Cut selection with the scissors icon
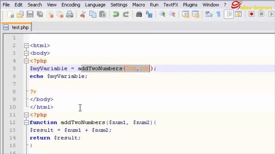Screen dimensions: 275x154 (x=83, y=14)
